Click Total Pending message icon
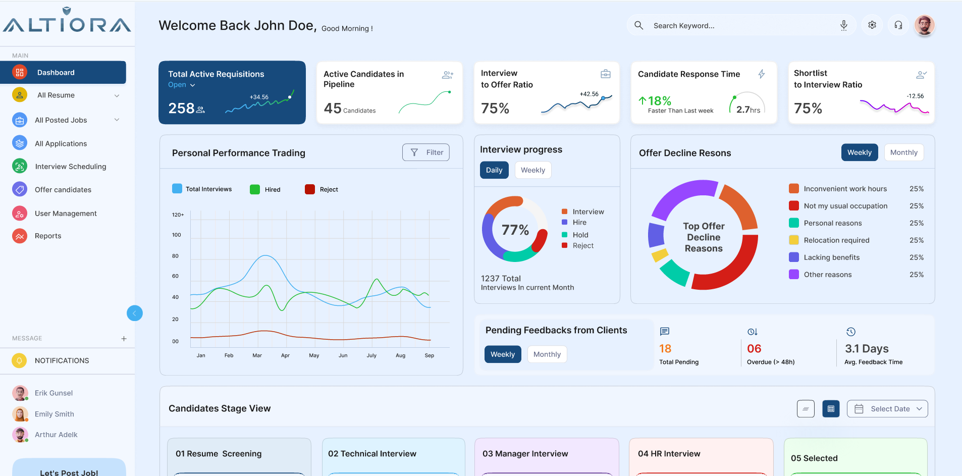 (665, 332)
